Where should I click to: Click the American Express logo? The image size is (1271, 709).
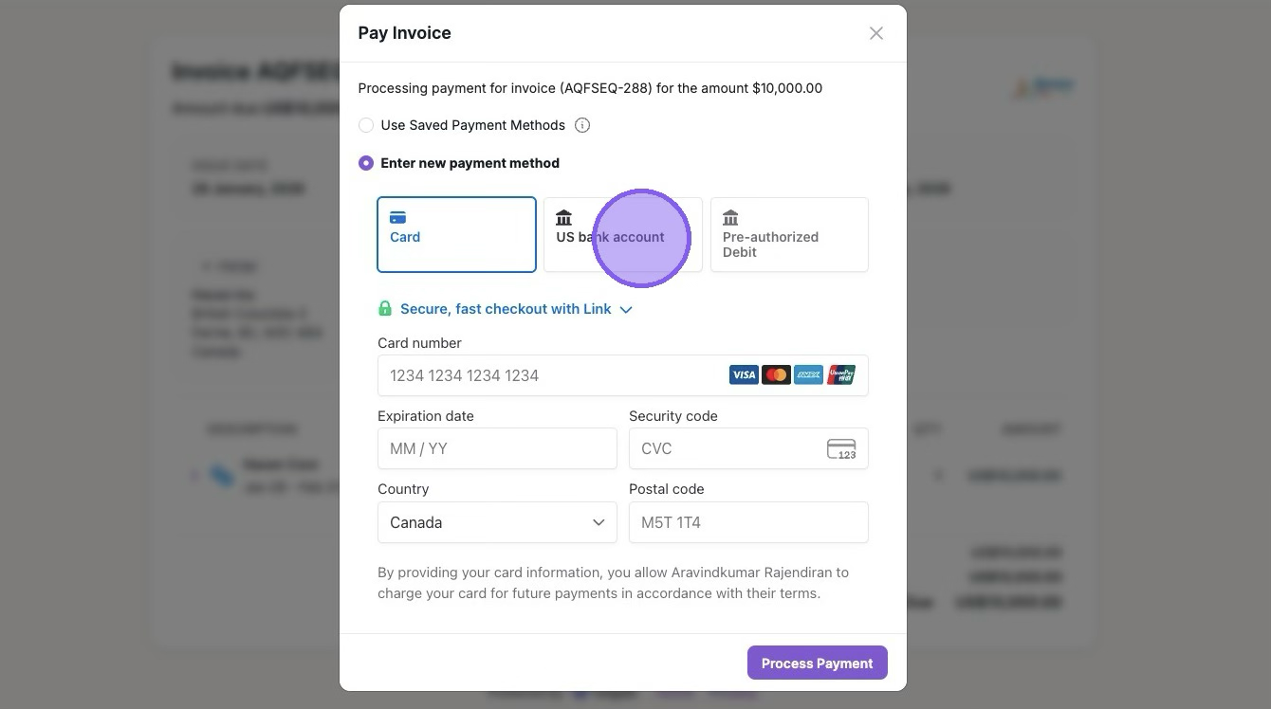pos(808,375)
